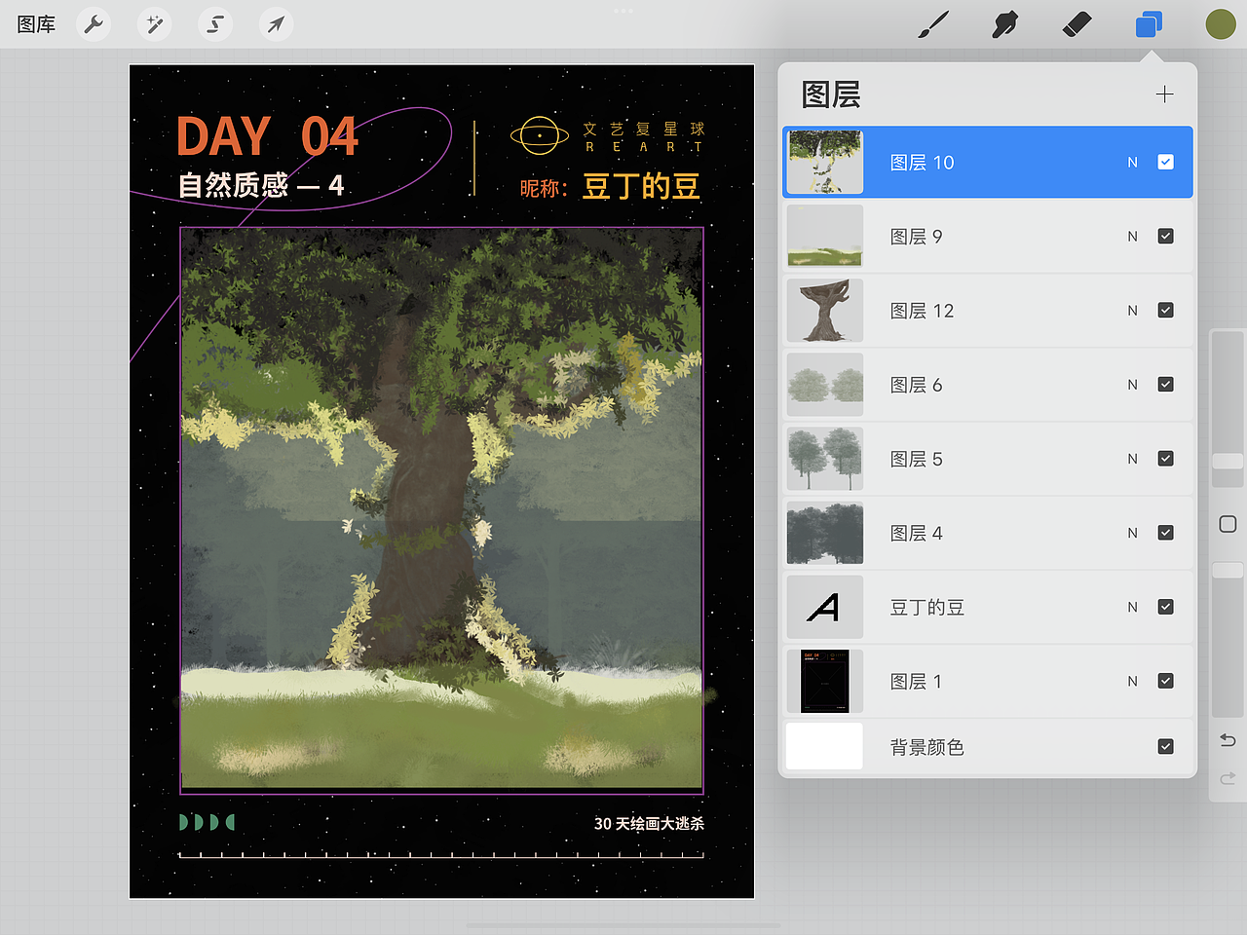The height and width of the screenshot is (935, 1247).
Task: Open the Gallery (图库) button
Action: (36, 24)
